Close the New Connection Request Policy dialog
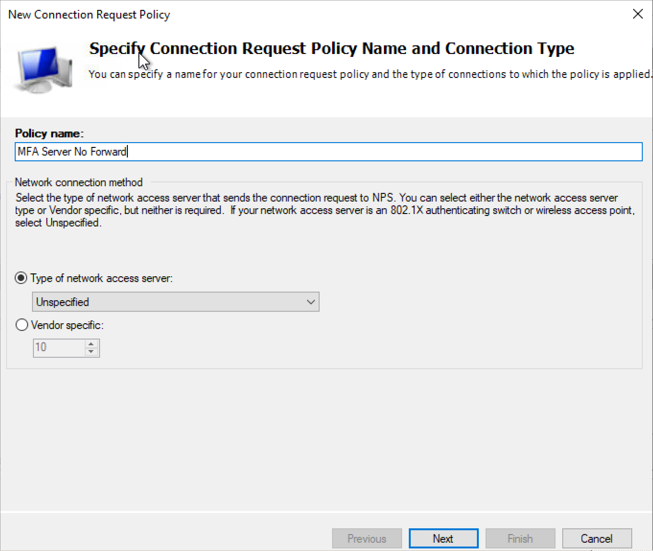653x551 pixels. pyautogui.click(x=638, y=14)
